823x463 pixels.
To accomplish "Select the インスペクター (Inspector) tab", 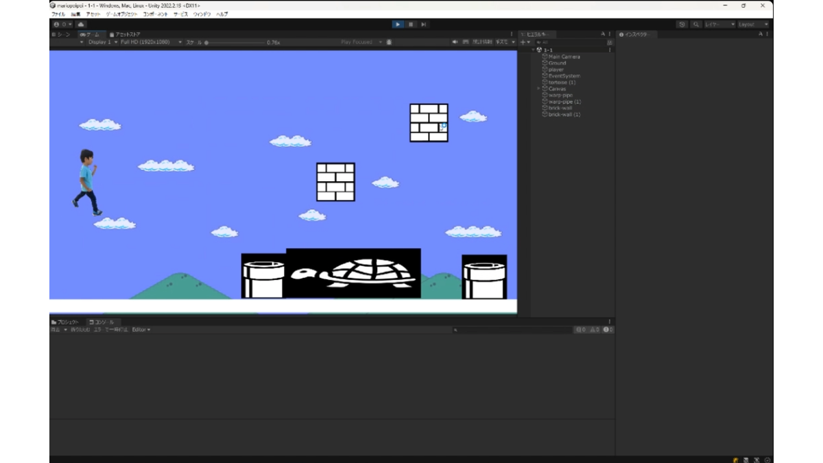I will point(636,34).
